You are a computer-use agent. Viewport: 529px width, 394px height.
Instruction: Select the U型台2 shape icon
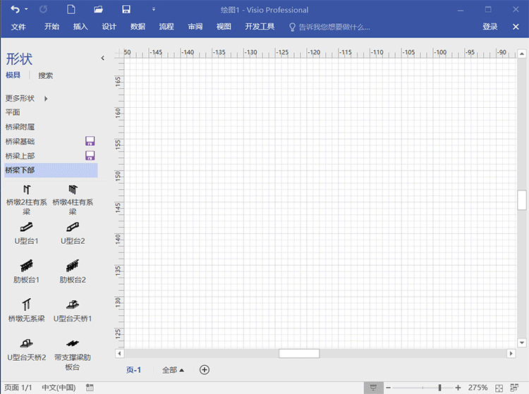click(x=73, y=227)
